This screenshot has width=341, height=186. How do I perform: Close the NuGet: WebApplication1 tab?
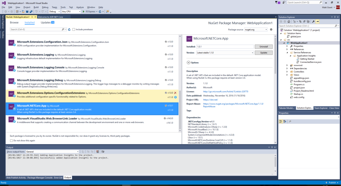click(35, 17)
